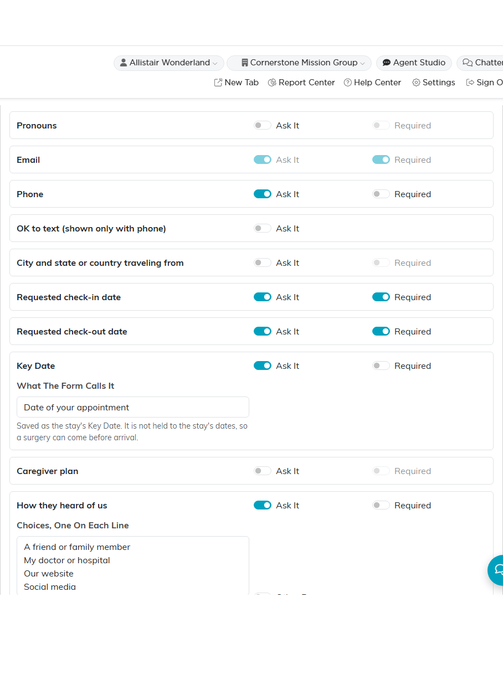Click the Pronouns field label
Viewport: 503px width, 700px height.
coord(37,126)
